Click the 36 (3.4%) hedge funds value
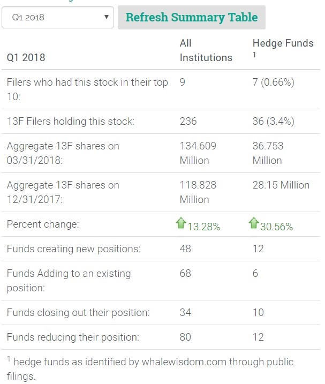The height and width of the screenshot is (384, 325). [x=273, y=122]
